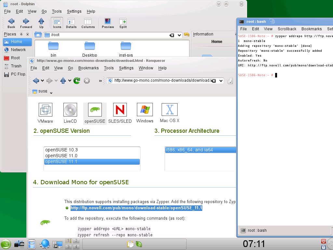The image size is (333, 250).
Task: Open the inst-sys folder in Dolphin
Action: (x=126, y=49)
